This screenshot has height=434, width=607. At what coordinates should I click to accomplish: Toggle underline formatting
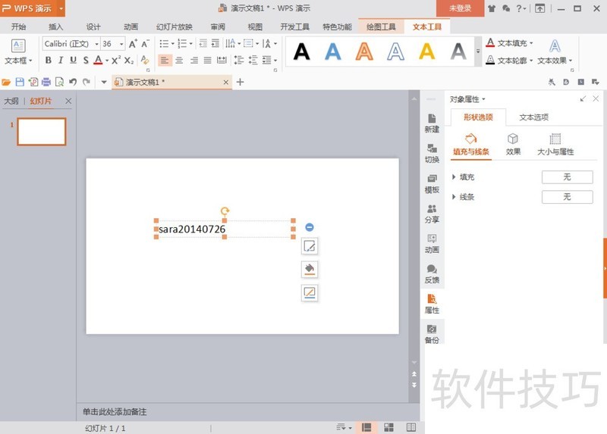point(73,61)
